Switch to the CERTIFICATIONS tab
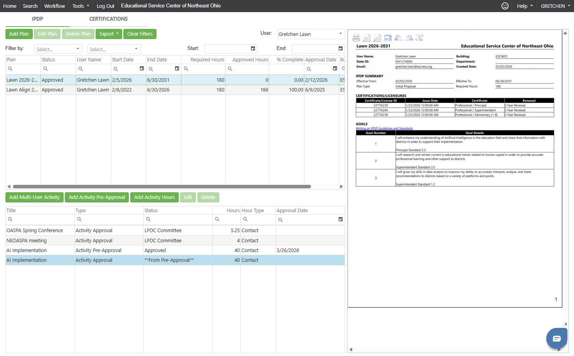 108,19
